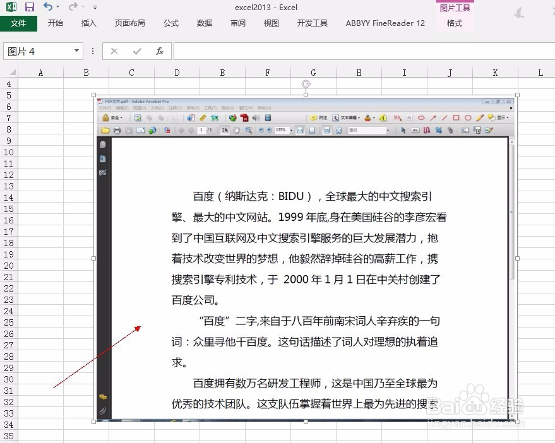Undo the last action with blue arrow
Viewport: 555px width, 443px height.
48,6
